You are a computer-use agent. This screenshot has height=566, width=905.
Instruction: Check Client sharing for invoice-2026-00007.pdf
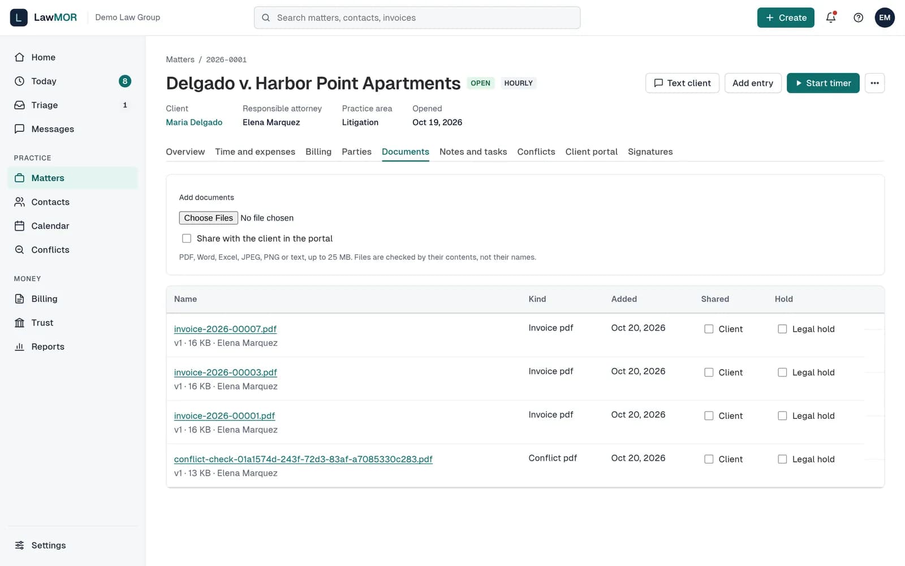(x=709, y=329)
